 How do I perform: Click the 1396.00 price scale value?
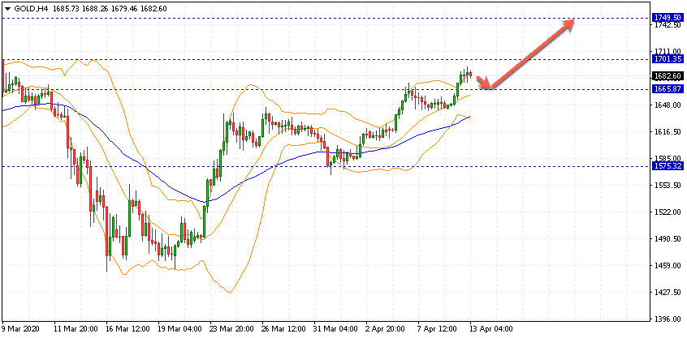tap(668, 319)
